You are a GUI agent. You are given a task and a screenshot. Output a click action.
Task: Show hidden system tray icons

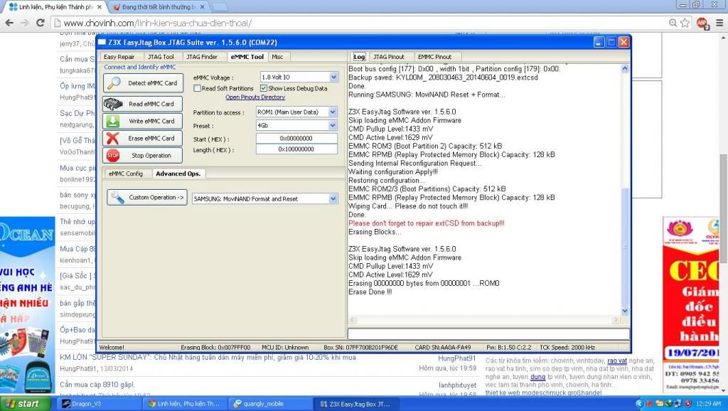pyautogui.click(x=639, y=404)
